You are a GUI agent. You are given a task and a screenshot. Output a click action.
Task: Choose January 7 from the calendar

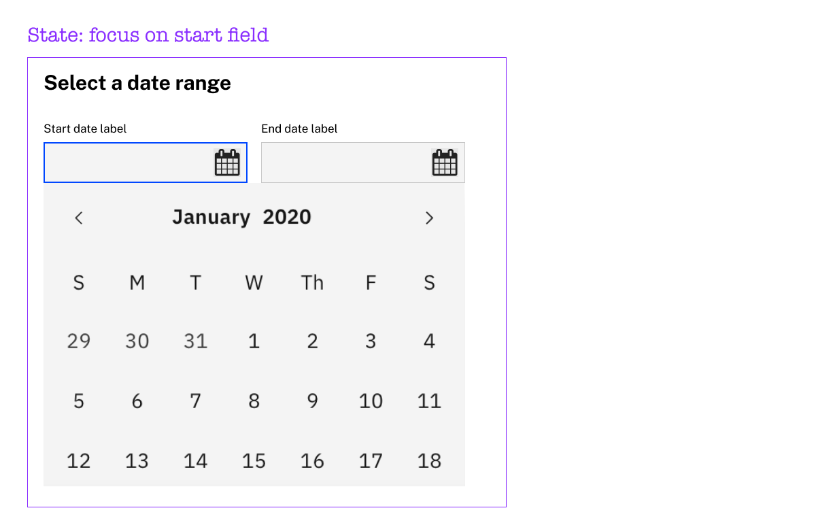click(x=195, y=401)
